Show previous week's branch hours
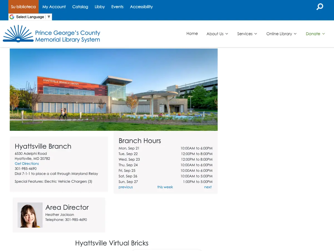Image resolution: width=334 pixels, height=251 pixels. (x=126, y=187)
